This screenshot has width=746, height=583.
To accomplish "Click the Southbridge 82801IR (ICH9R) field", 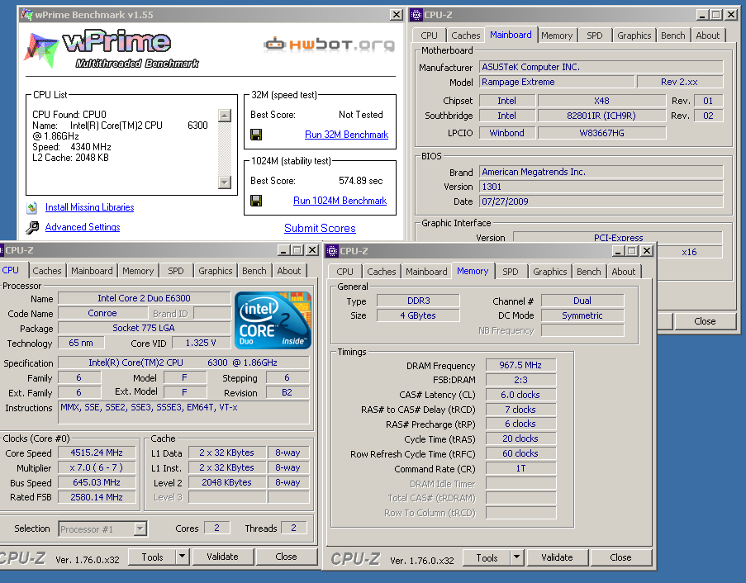I will tap(601, 116).
